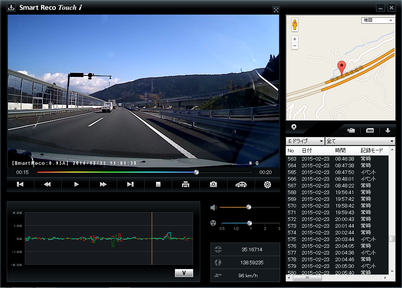The height and width of the screenshot is (288, 402).
Task: Select recording No 572 at 20:00:43
Action: pyautogui.click(x=337, y=219)
